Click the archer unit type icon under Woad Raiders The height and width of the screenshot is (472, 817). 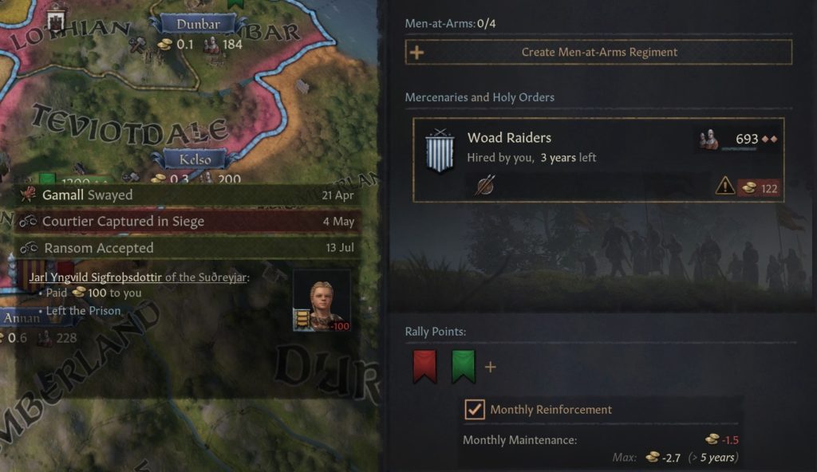click(x=484, y=186)
